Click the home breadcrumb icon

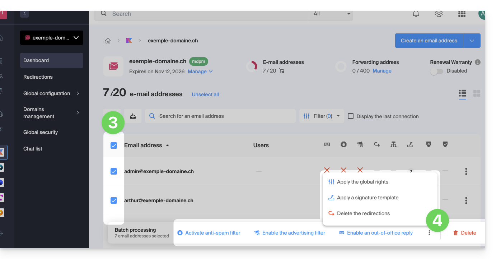(108, 41)
